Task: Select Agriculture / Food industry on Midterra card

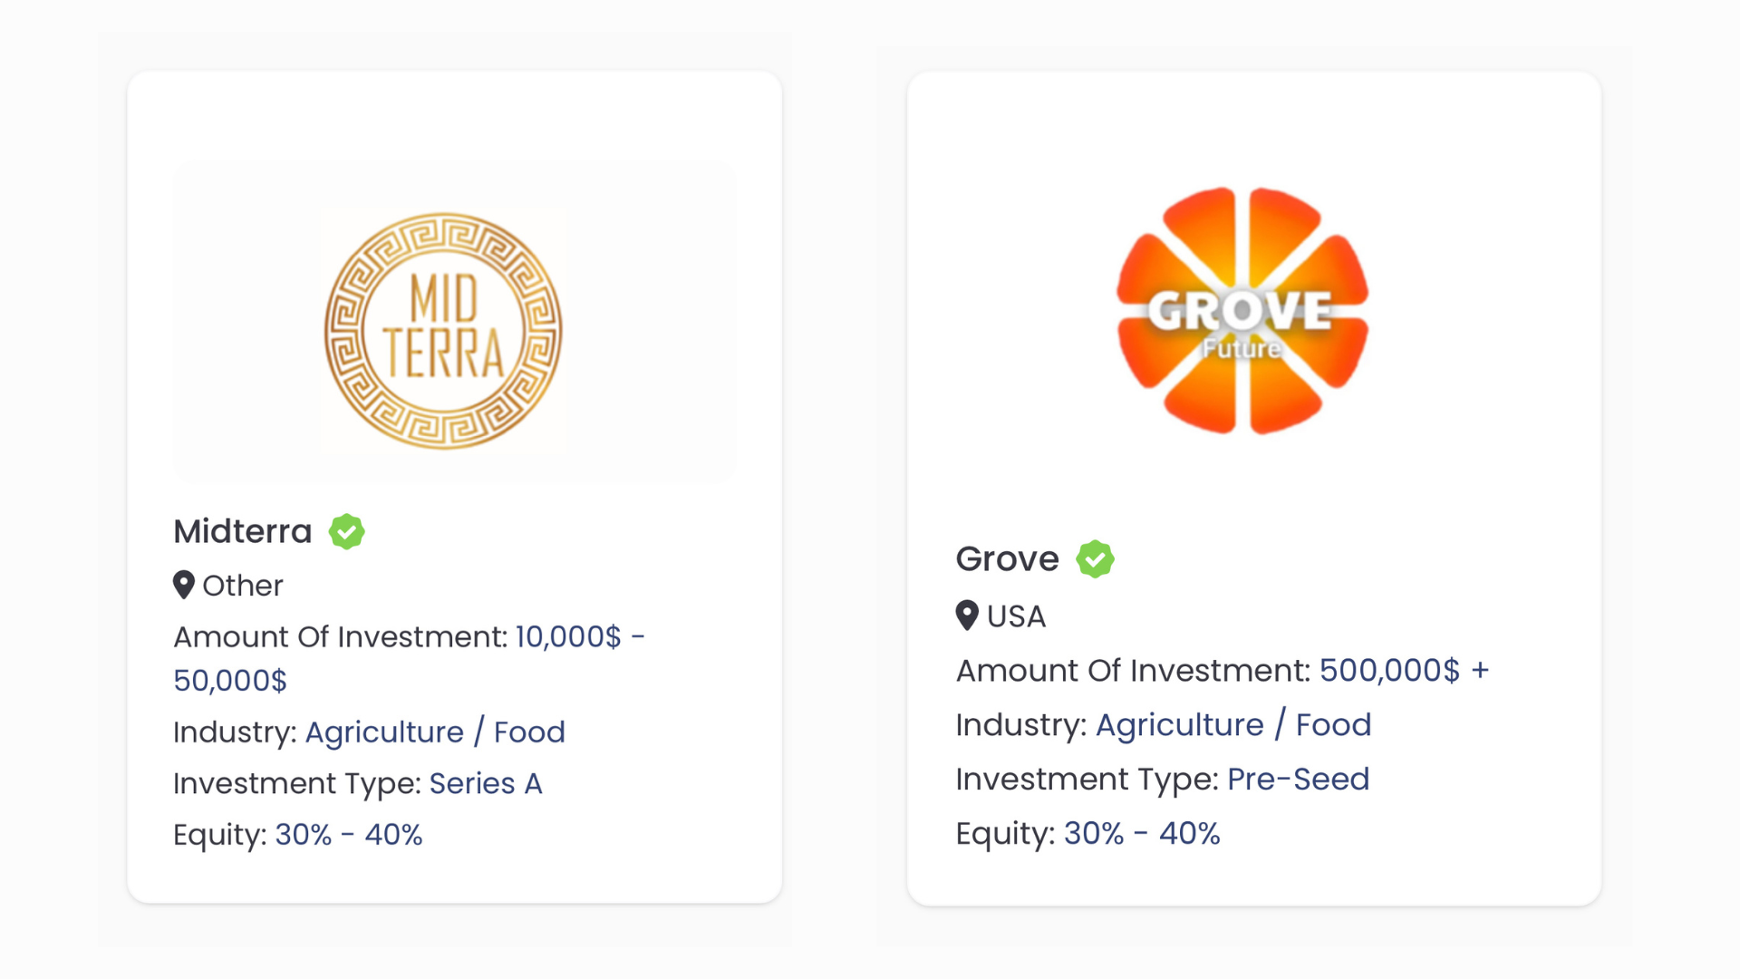Action: tap(435, 732)
